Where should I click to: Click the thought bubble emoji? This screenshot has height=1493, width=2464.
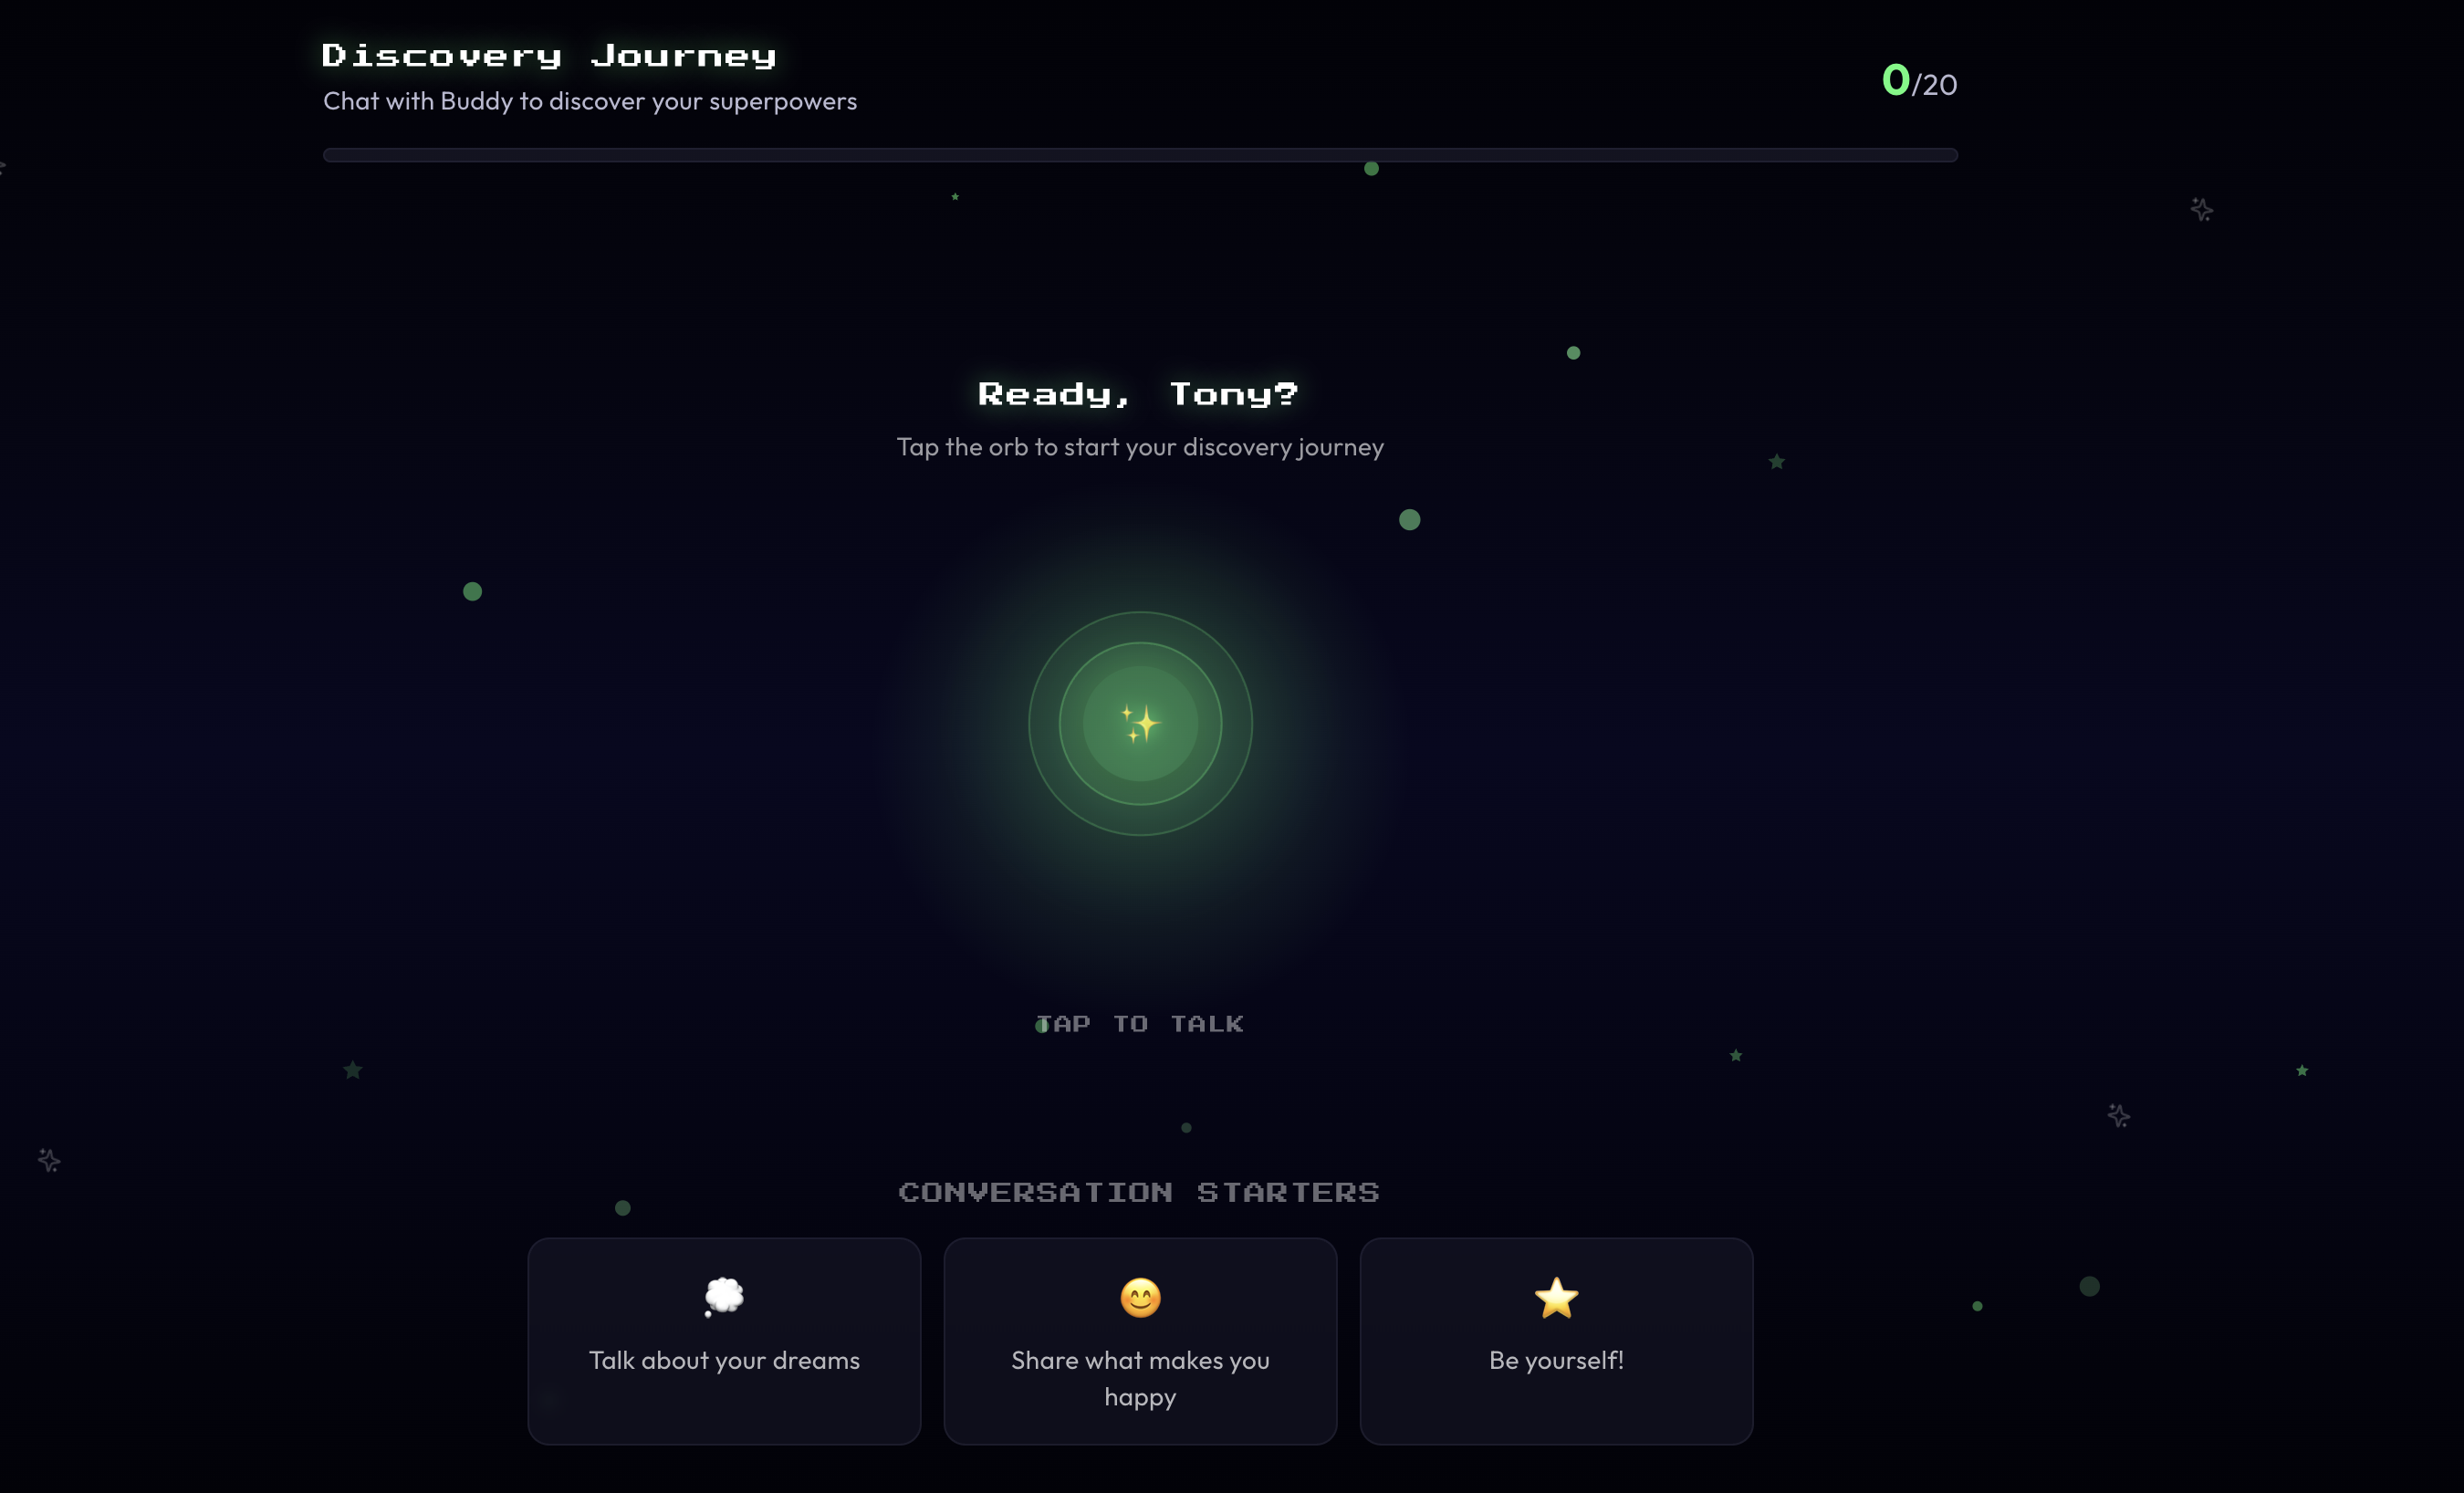click(x=724, y=1297)
